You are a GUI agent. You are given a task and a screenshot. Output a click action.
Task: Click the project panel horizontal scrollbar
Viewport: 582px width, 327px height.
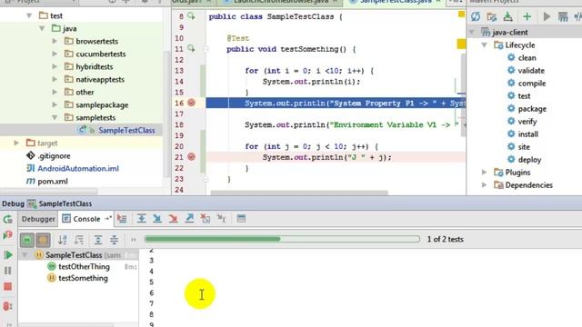click(49, 192)
